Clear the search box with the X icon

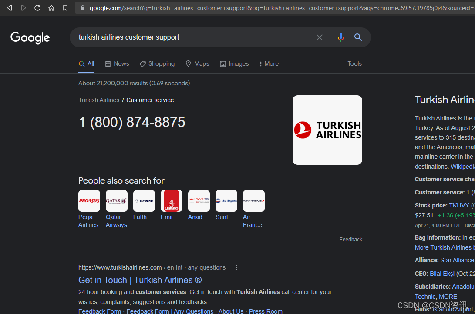pos(319,37)
